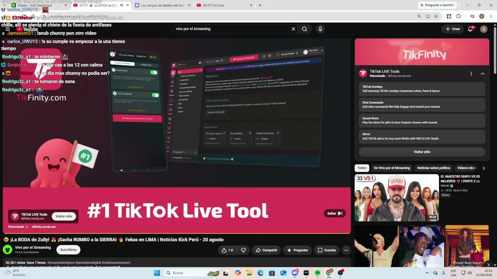Open YouTube notifications bell

coord(471,29)
